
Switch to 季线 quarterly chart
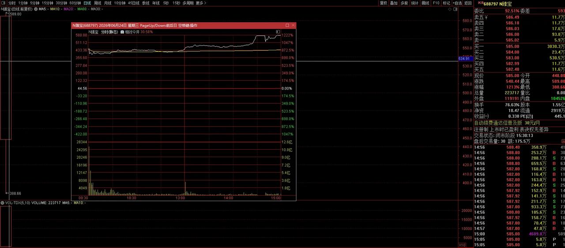click(146, 3)
